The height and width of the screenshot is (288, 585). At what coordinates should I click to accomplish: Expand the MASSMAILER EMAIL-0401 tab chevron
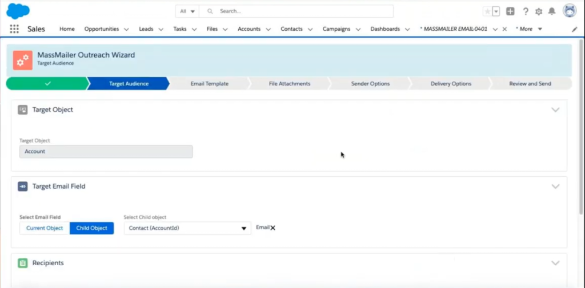tap(495, 29)
